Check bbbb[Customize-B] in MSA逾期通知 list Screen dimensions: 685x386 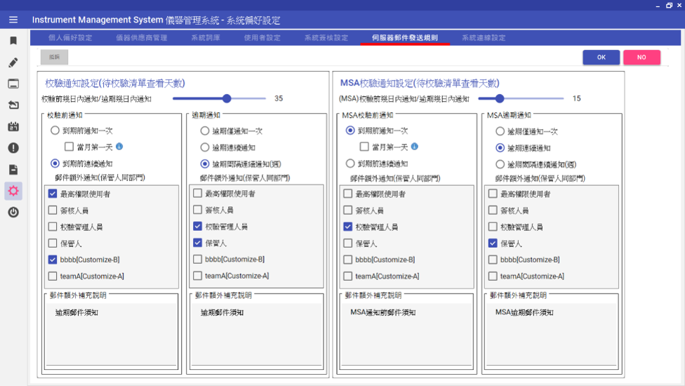pyautogui.click(x=493, y=260)
